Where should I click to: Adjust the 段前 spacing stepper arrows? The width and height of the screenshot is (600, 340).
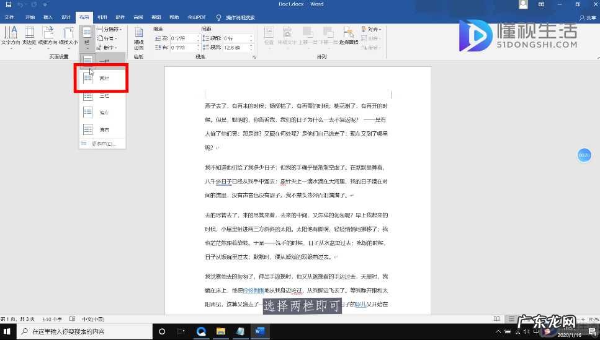251,38
